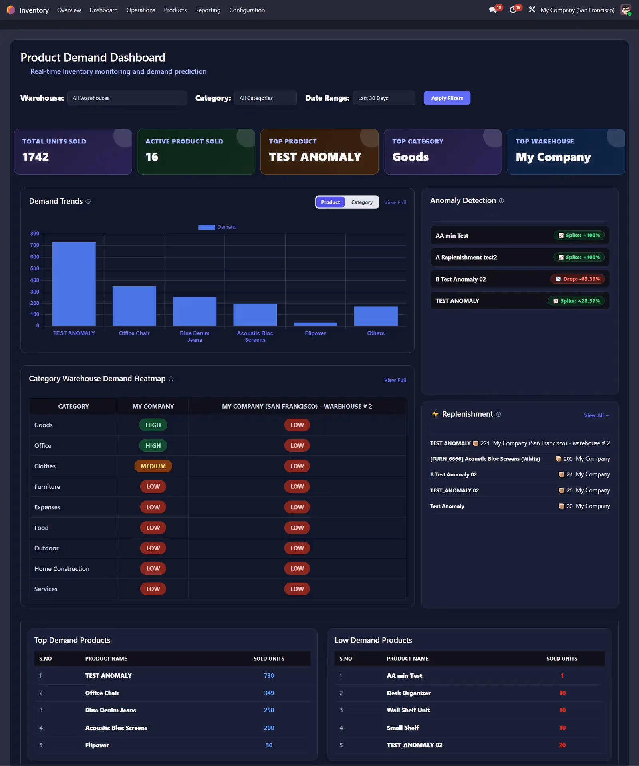The image size is (639, 766).
Task: Click the Replenishment info icon
Action: click(x=498, y=414)
